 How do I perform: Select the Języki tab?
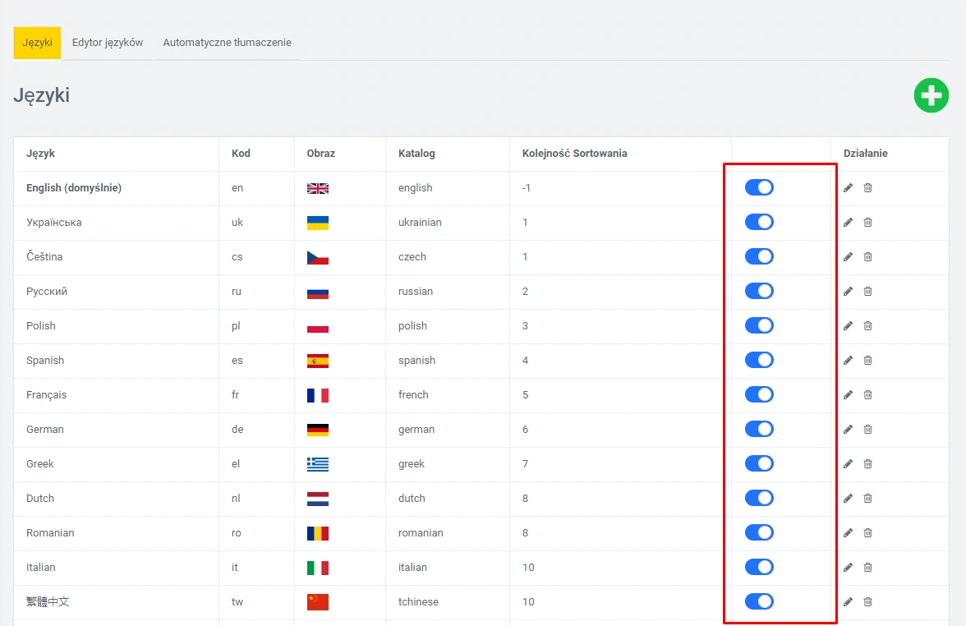tap(37, 43)
